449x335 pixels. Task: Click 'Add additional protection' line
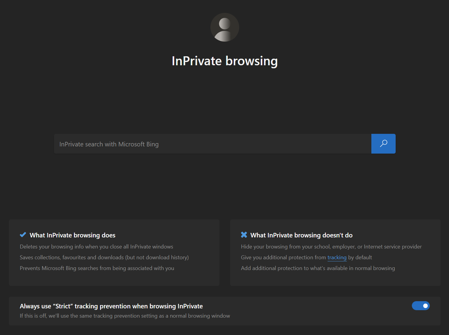pos(318,268)
